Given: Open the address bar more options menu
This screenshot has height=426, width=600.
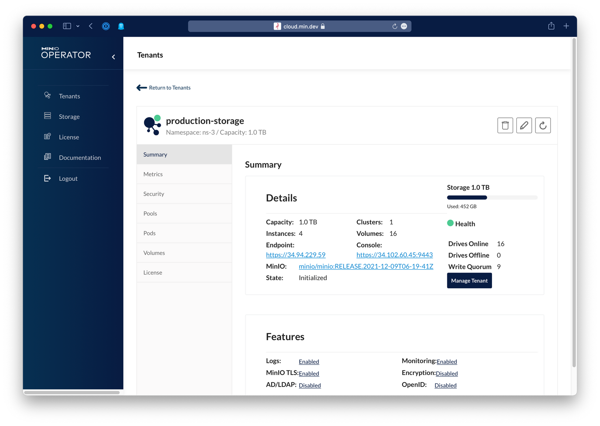Looking at the screenshot, I should coord(404,26).
